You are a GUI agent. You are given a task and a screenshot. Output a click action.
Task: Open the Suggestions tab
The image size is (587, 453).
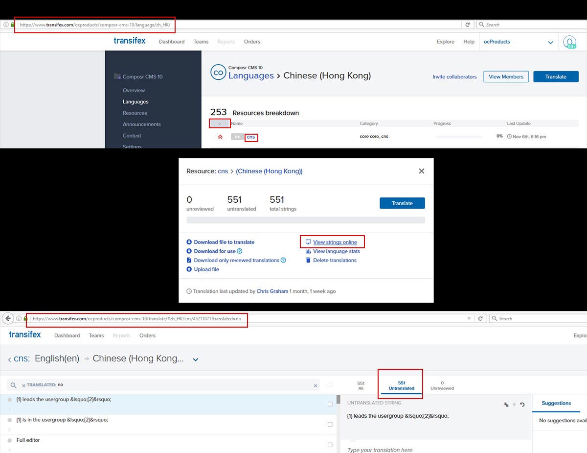click(556, 403)
